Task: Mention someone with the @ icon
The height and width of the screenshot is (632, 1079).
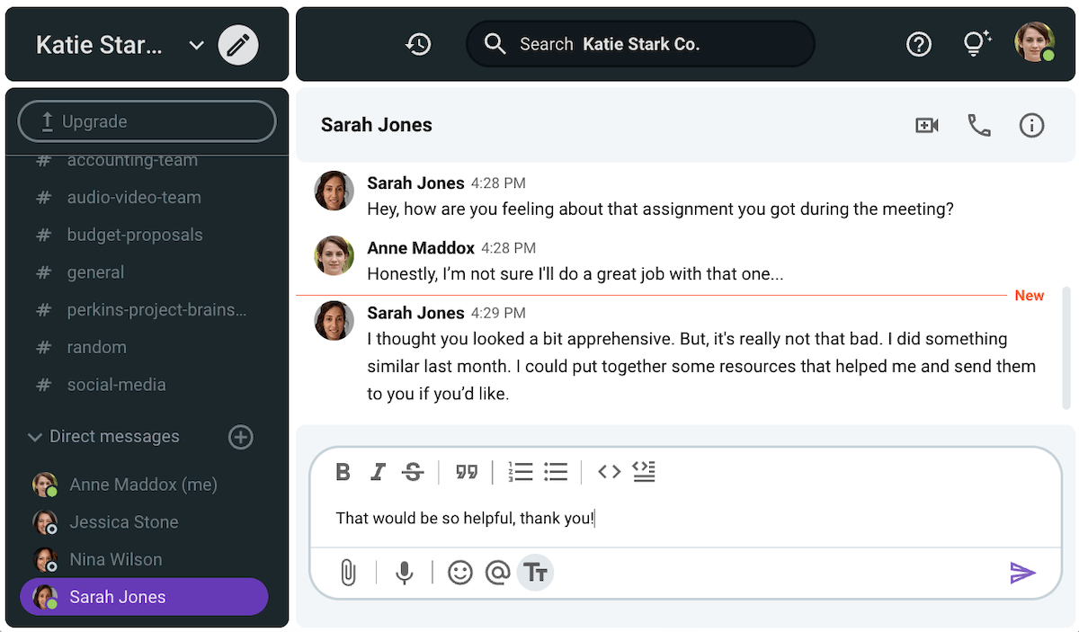Action: pos(497,573)
